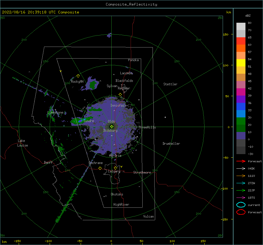Click the Drumheller label
The image size is (263, 245).
(171, 144)
